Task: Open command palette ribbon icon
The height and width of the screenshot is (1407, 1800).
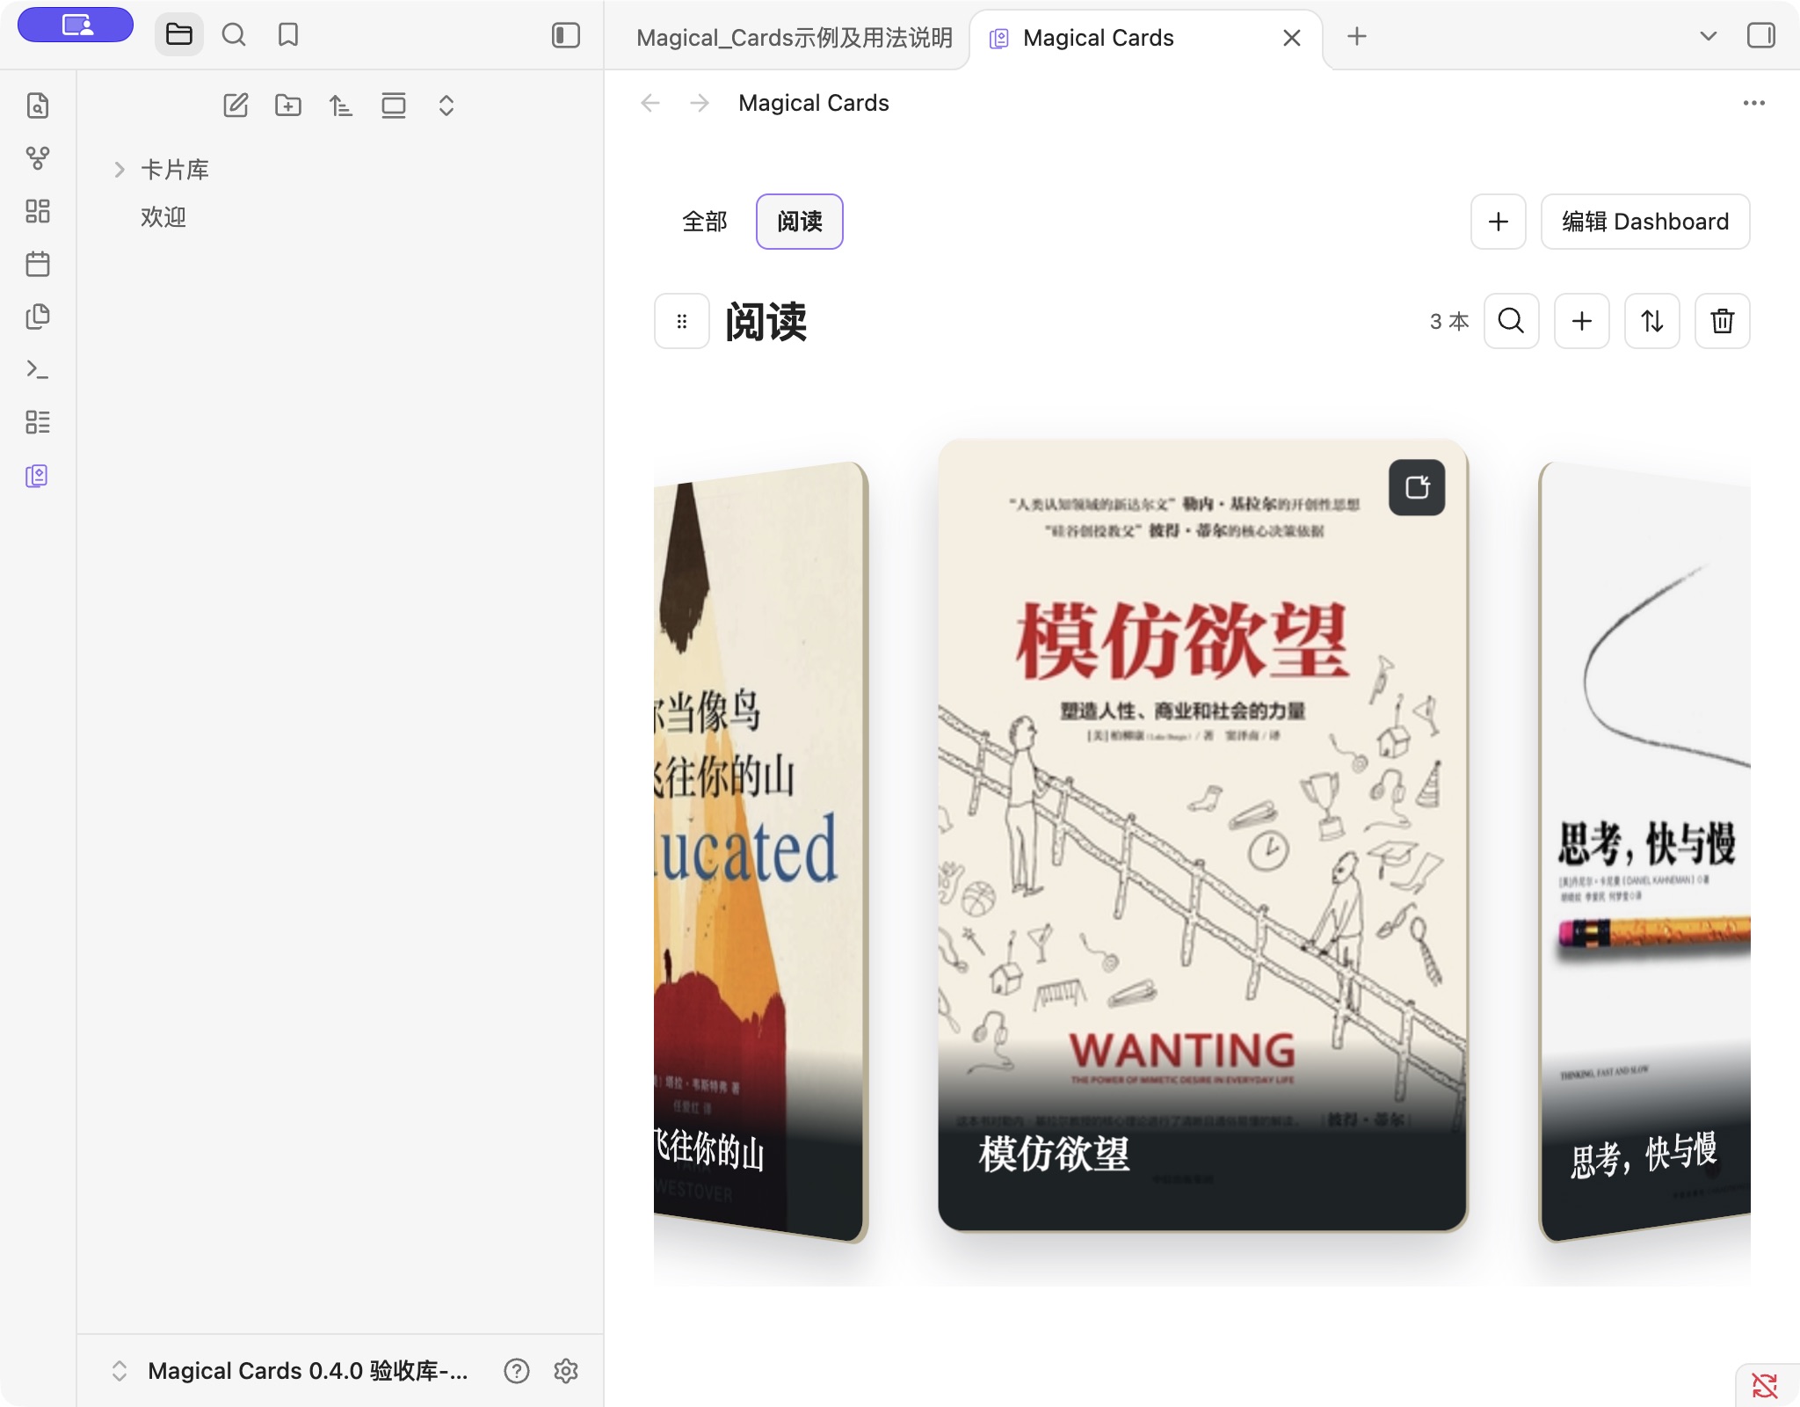Action: pos(38,369)
